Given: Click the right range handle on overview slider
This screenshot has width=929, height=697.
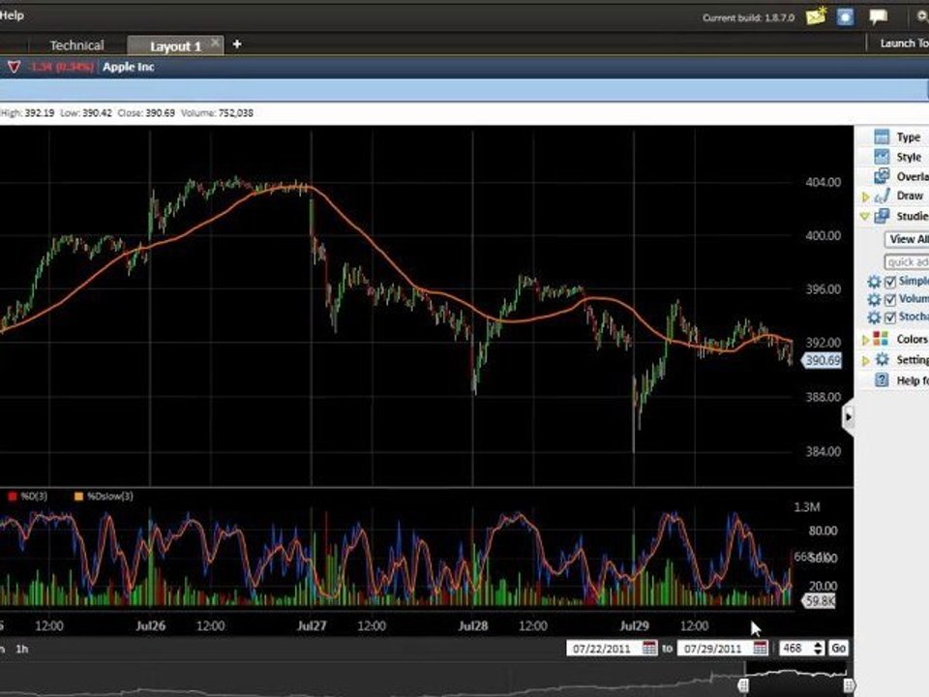Looking at the screenshot, I should tap(849, 685).
